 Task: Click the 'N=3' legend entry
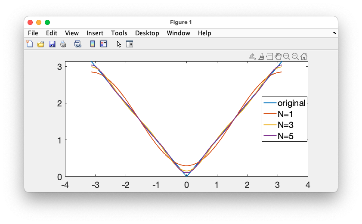[285, 125]
